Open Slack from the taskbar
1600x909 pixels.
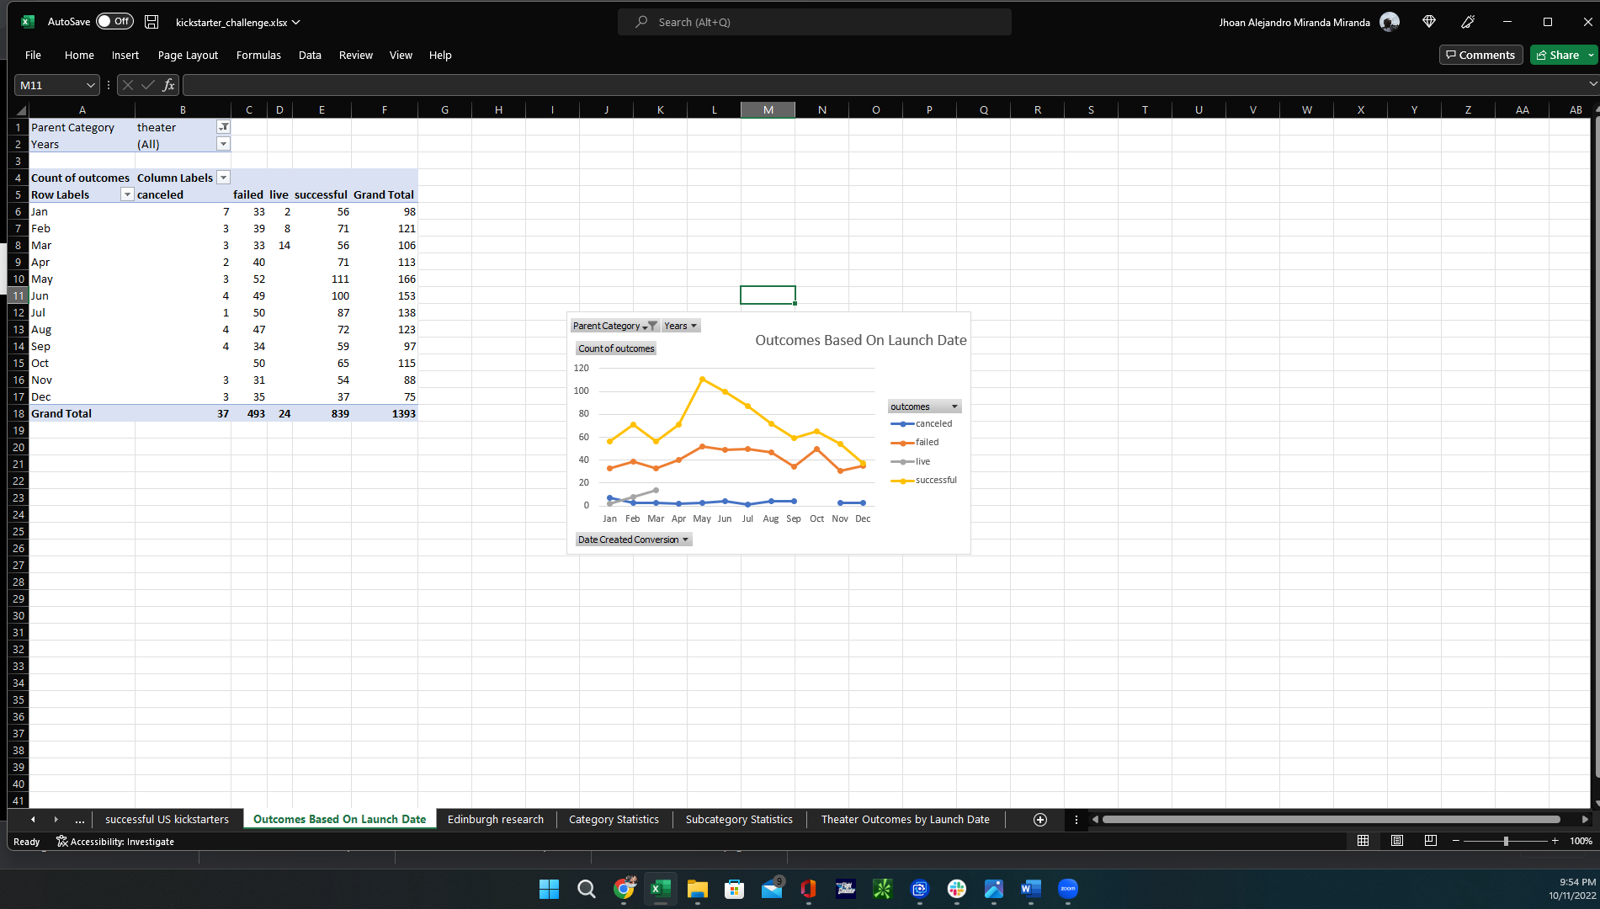click(x=956, y=890)
